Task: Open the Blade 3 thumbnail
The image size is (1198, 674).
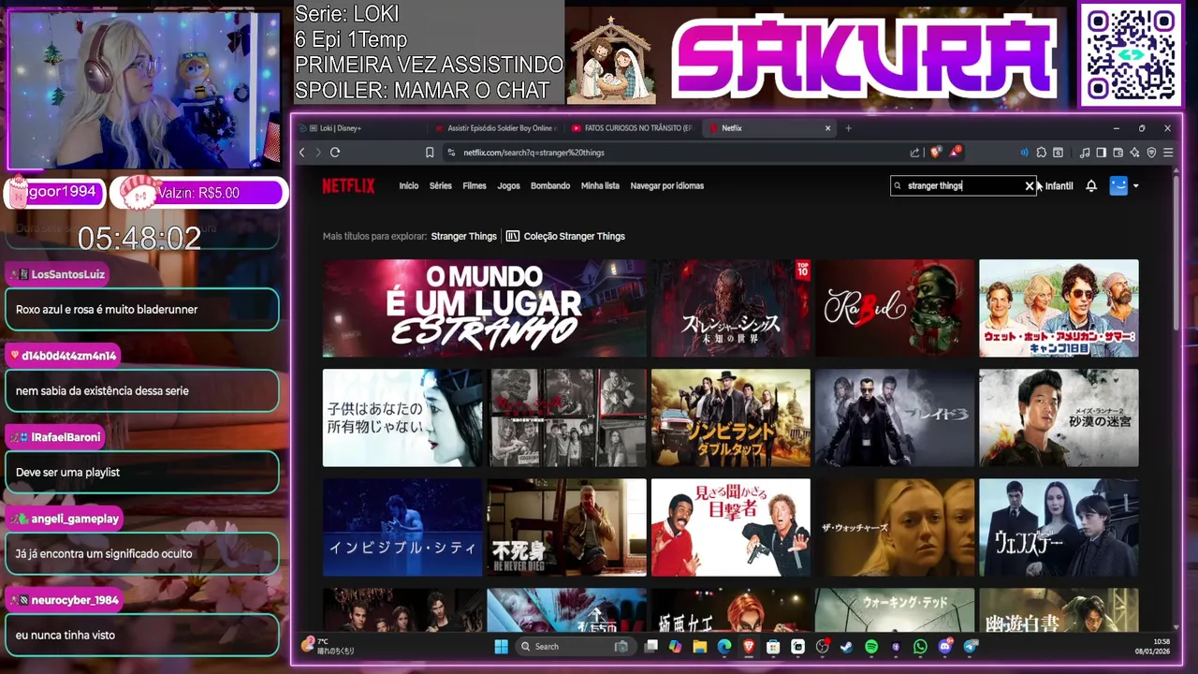Action: (895, 418)
